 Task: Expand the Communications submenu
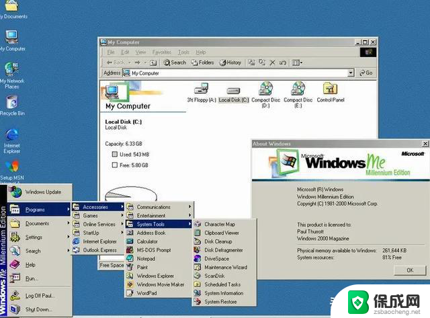[159, 207]
